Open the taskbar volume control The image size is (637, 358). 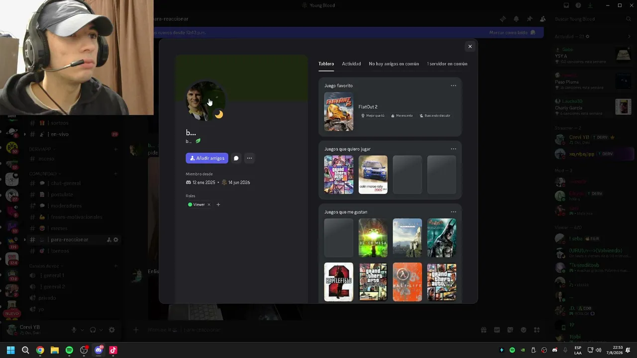[598, 350]
